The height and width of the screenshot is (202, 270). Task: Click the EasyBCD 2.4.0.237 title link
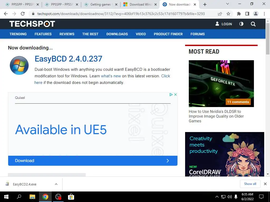coord(68,59)
